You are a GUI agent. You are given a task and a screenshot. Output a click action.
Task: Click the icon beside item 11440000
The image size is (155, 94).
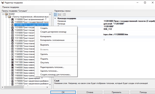(12, 68)
